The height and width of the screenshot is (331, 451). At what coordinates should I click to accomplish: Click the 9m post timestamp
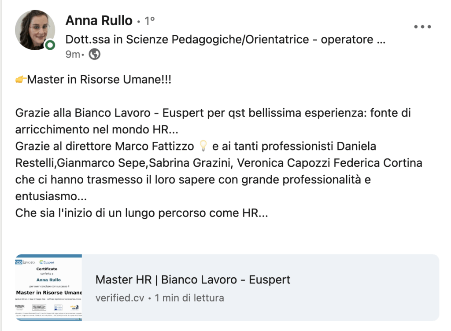pyautogui.click(x=72, y=54)
